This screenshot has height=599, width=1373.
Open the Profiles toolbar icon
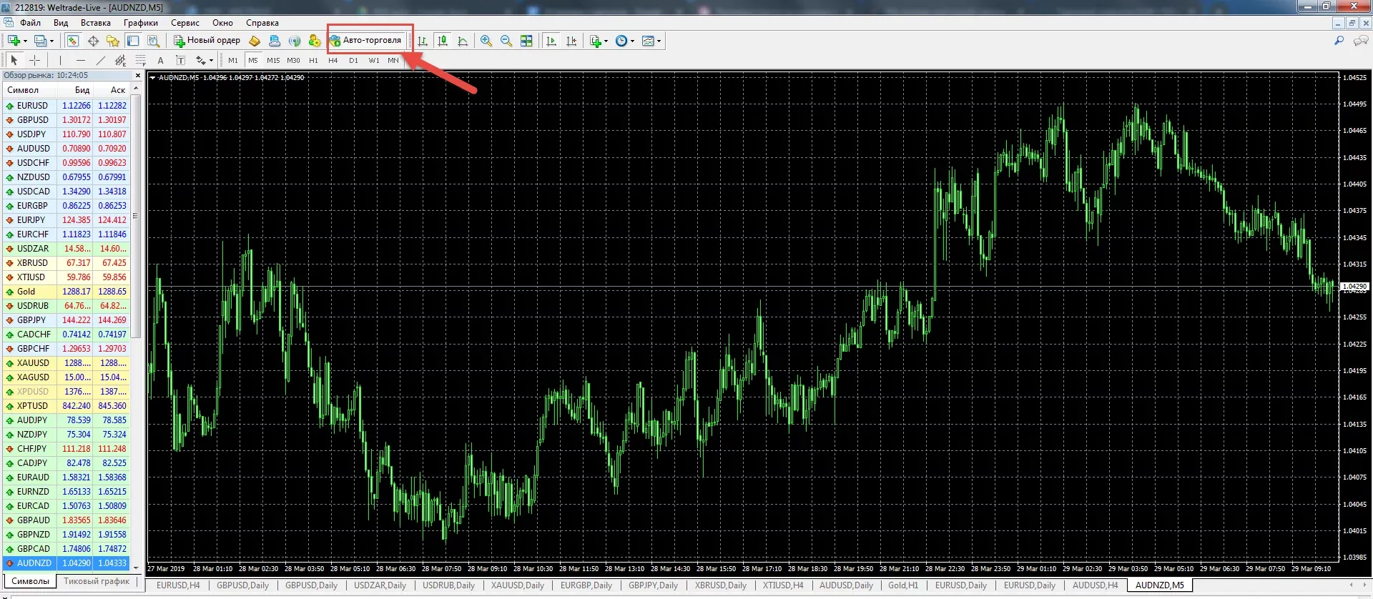[41, 41]
